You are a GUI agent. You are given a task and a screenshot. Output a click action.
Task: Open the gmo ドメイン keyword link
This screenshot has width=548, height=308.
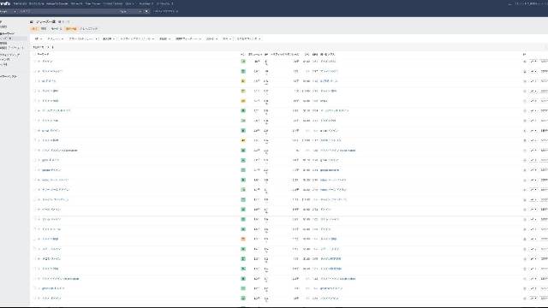click(x=51, y=160)
